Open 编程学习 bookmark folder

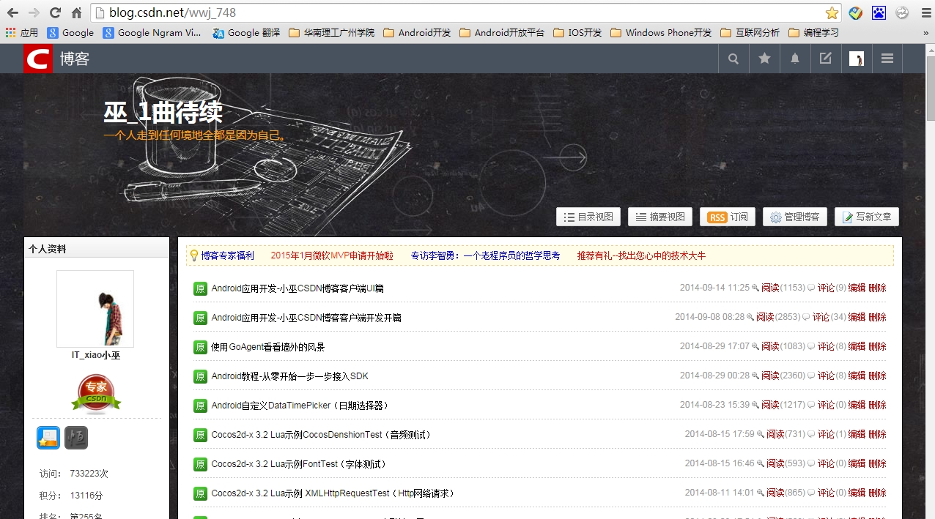pyautogui.click(x=813, y=33)
